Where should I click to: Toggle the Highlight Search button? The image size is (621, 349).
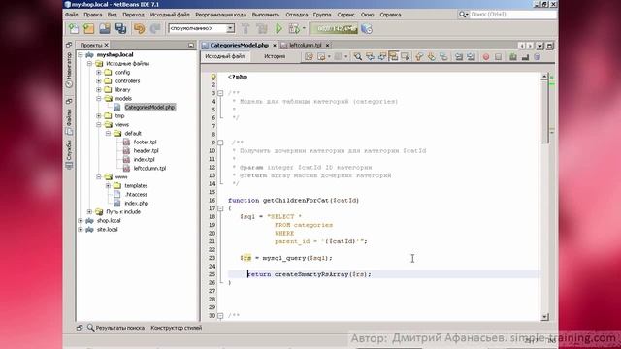click(393, 57)
